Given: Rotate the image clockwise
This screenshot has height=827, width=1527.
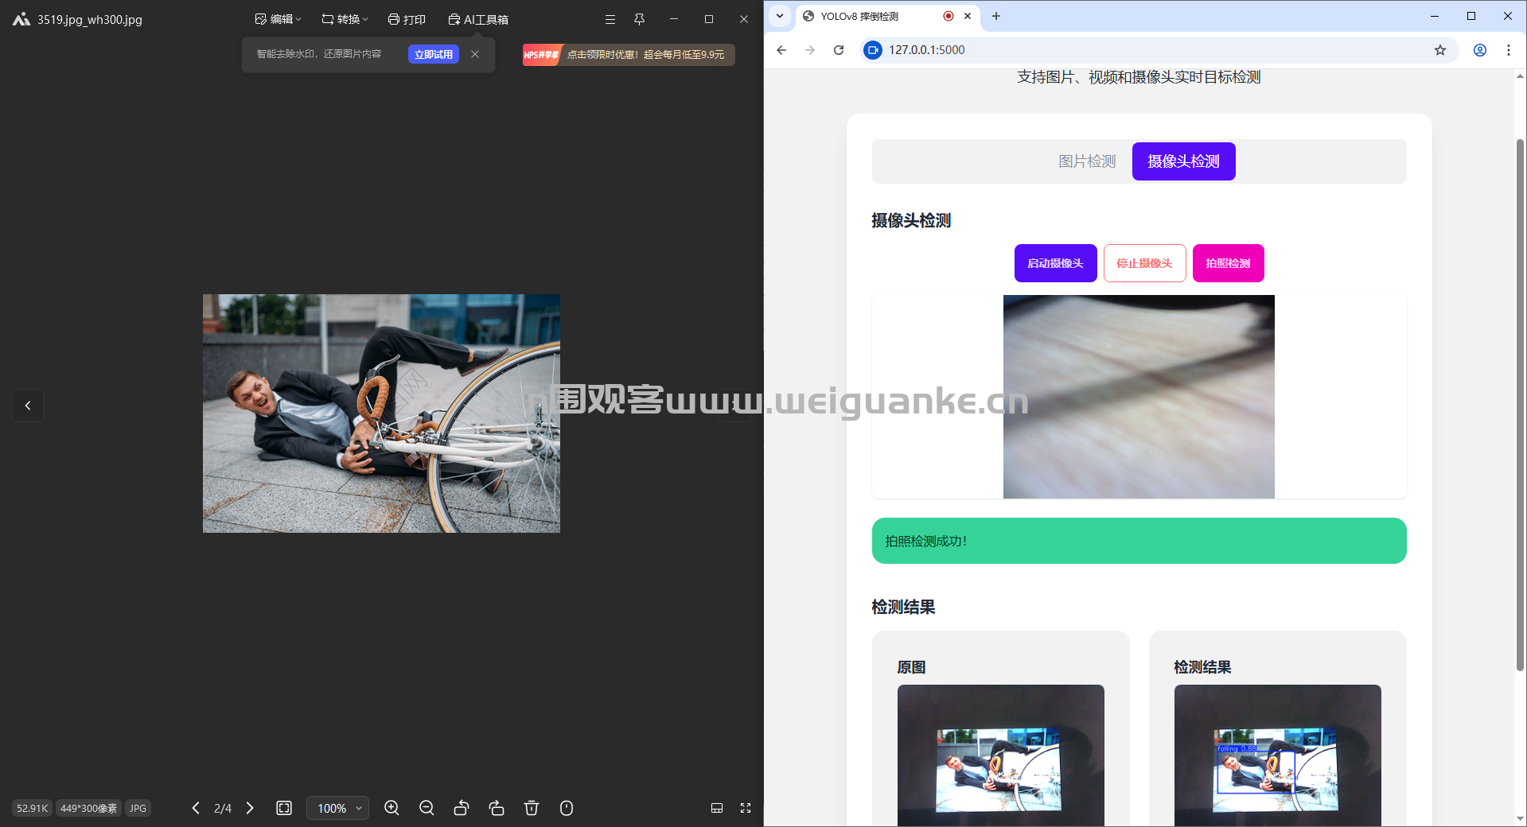Looking at the screenshot, I should click(x=497, y=808).
